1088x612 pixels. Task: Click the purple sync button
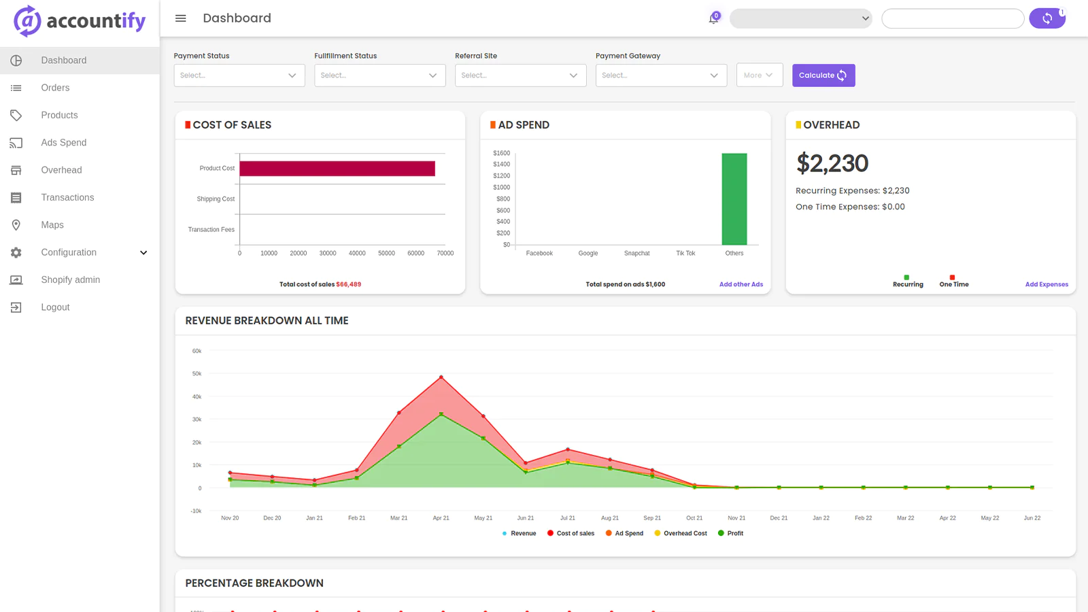click(x=1047, y=18)
